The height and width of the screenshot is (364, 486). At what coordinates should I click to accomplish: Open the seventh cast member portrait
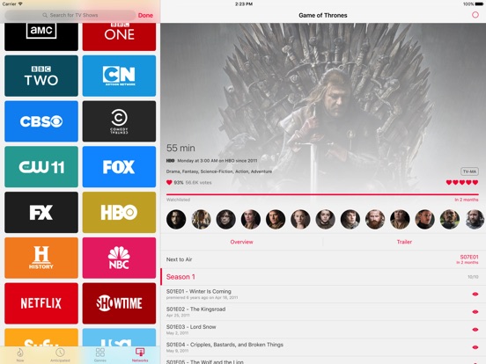click(325, 219)
